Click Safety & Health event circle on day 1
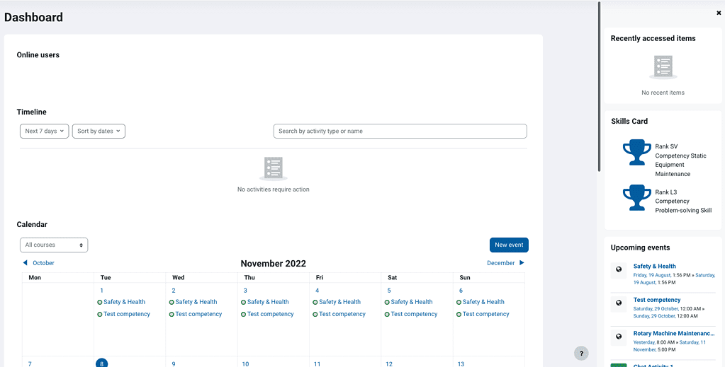Image resolution: width=725 pixels, height=367 pixels. 99,303
